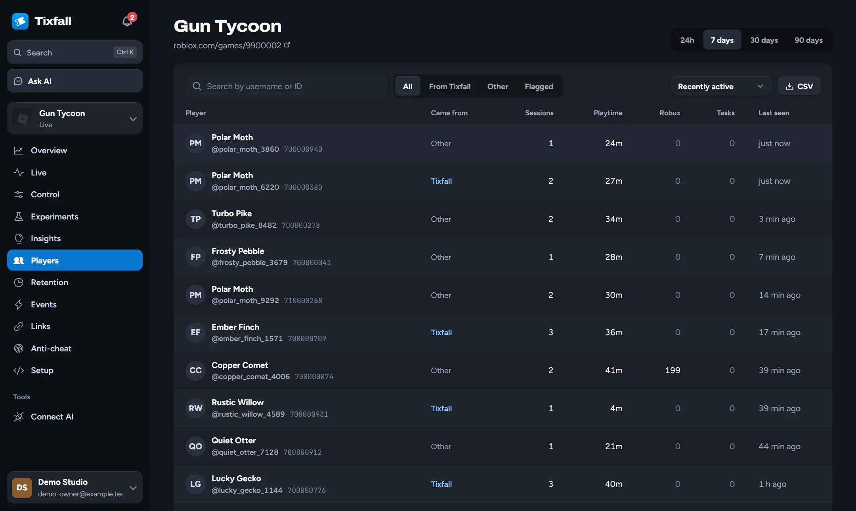Click the sidebar search magnifier icon

pos(17,52)
